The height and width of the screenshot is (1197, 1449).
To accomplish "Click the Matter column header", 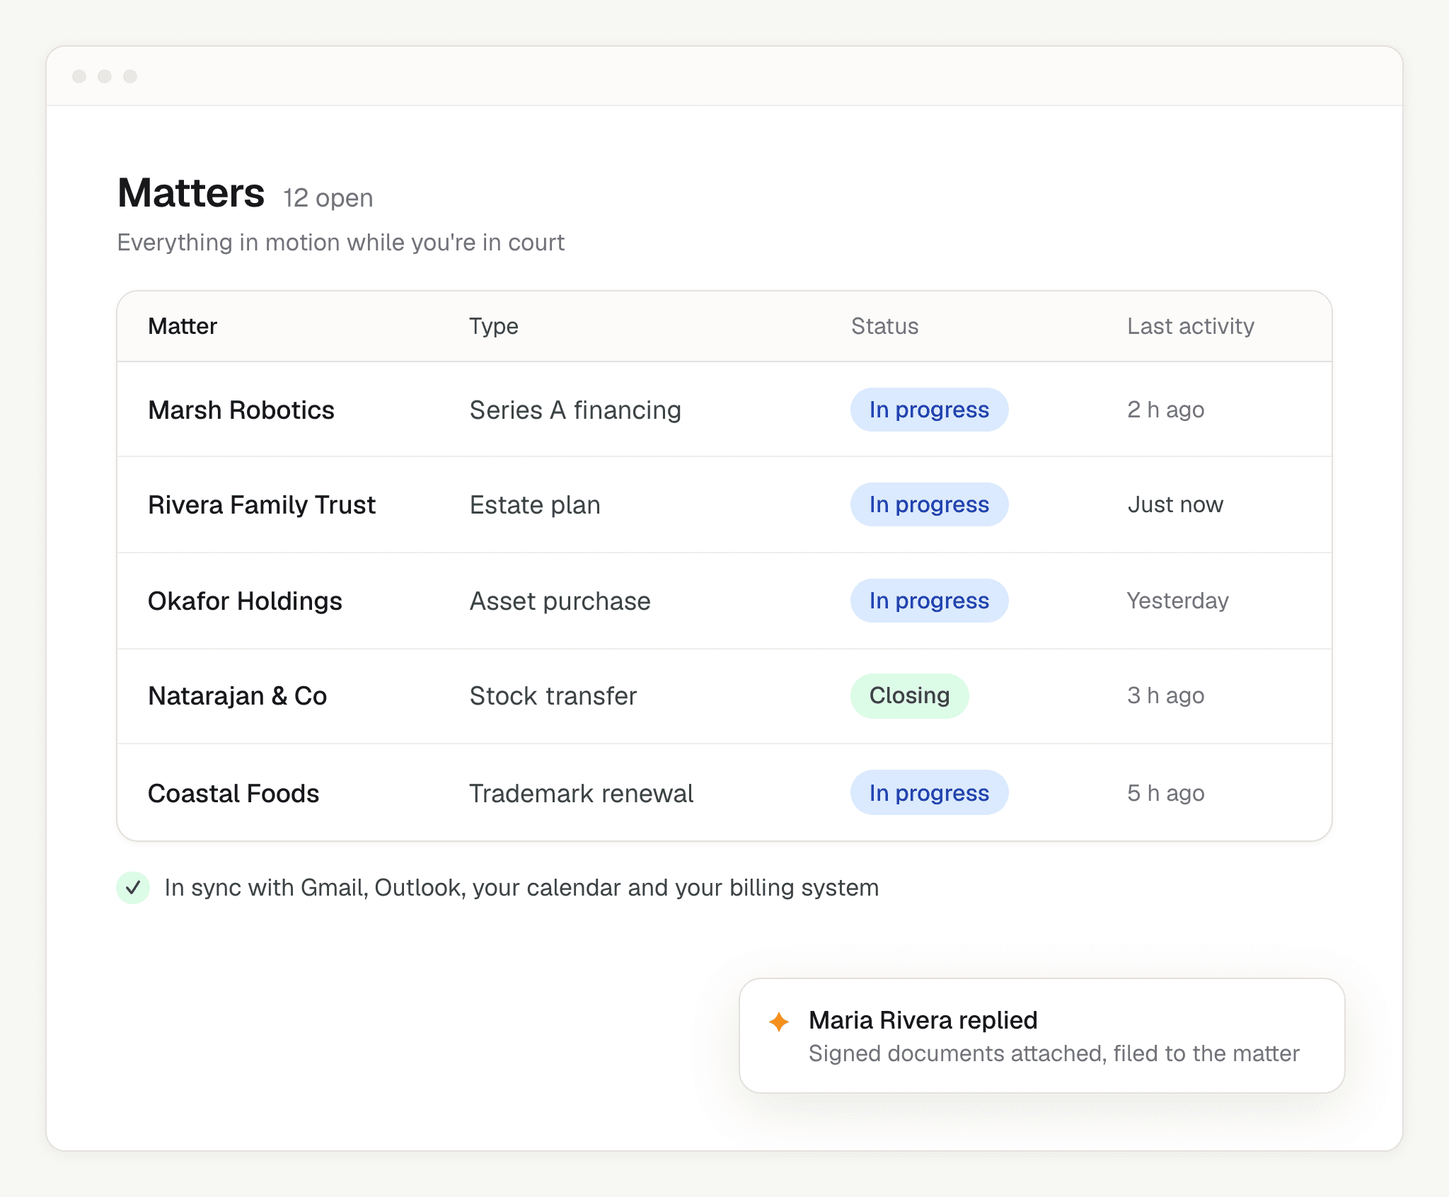I will click(x=183, y=326).
